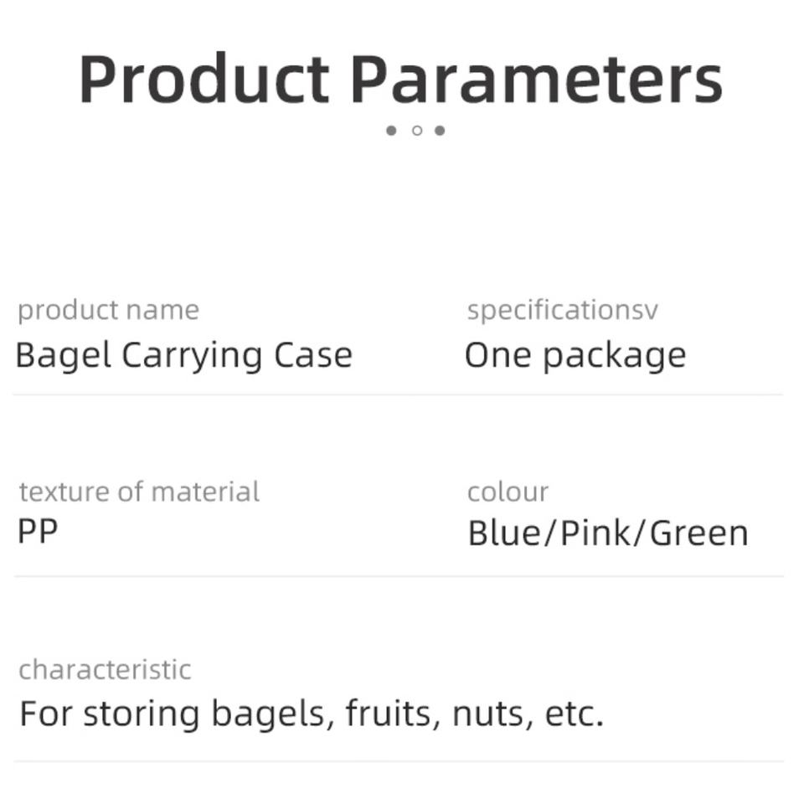Click the last filled pagination dot
This screenshot has width=804, height=804.
440,131
